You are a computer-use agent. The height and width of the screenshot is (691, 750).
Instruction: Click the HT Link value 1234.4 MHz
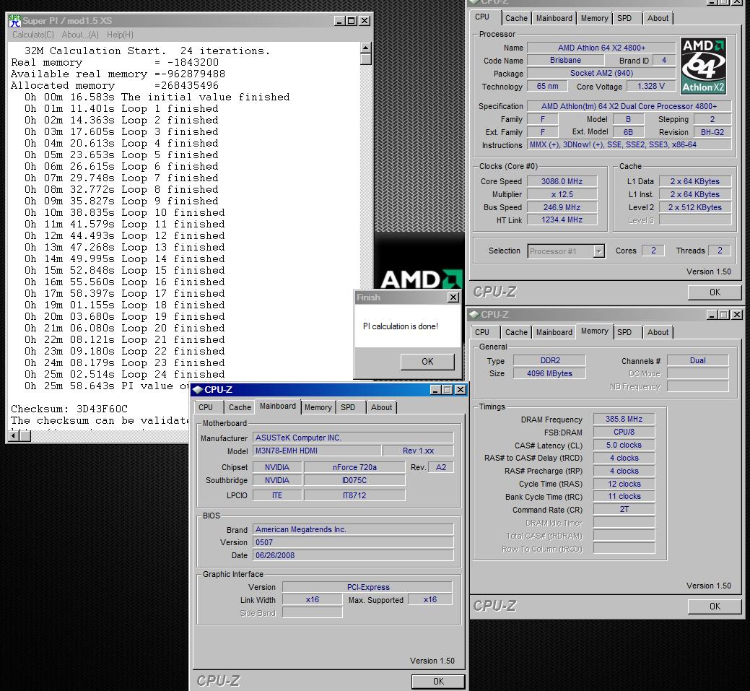click(562, 220)
